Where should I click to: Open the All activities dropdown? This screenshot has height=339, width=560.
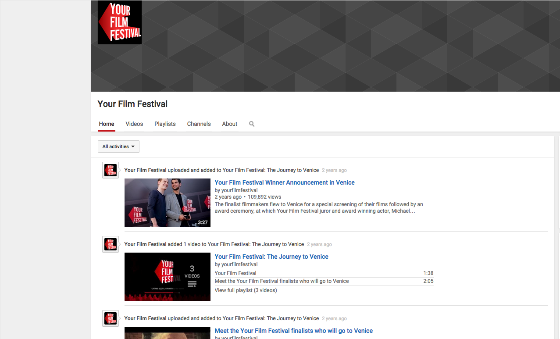coord(118,146)
